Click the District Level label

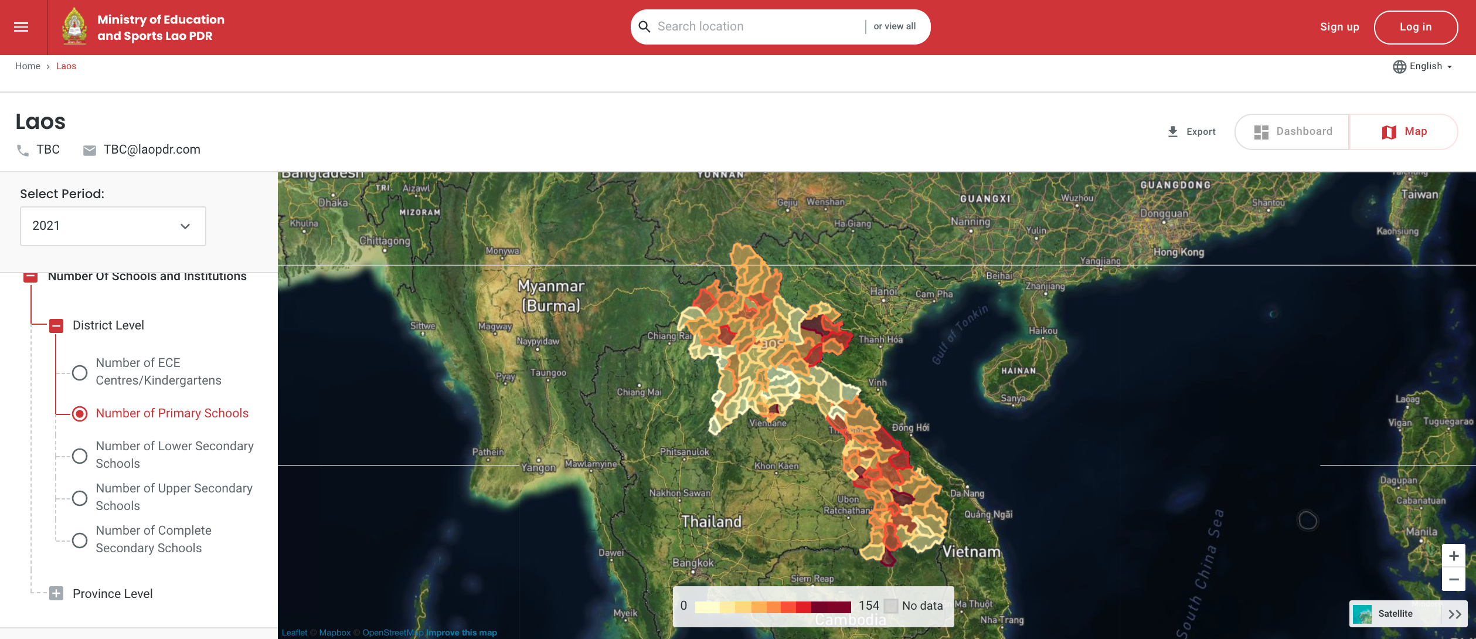[108, 325]
